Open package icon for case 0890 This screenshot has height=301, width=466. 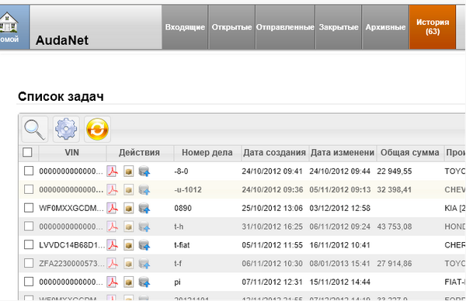tap(128, 208)
